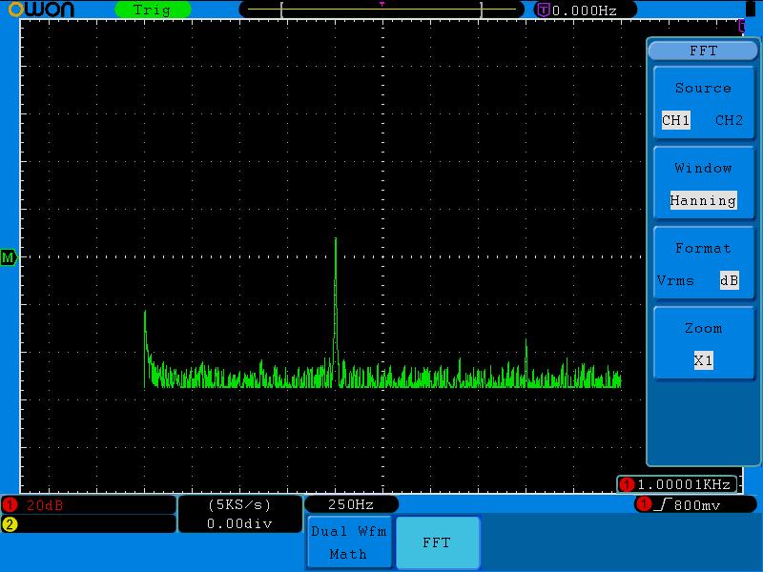The width and height of the screenshot is (763, 572).
Task: Choose Vrms format
Action: point(675,280)
